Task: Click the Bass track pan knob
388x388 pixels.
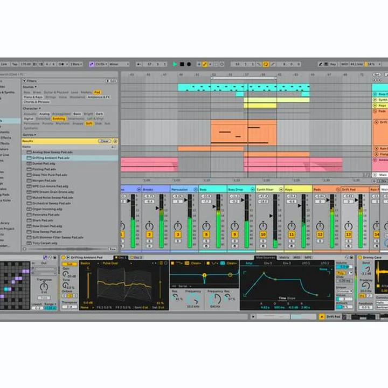Action: (206, 226)
